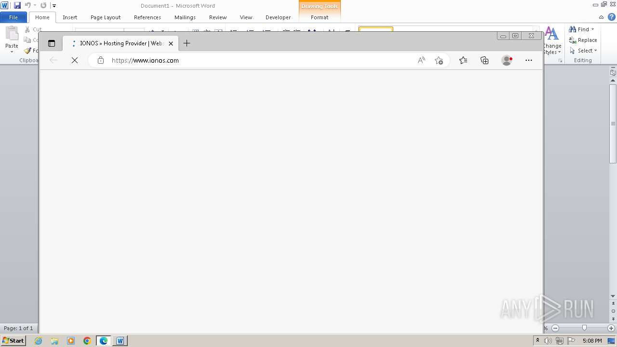This screenshot has height=347, width=617.
Task: Repeat action in Word quick access
Action: pos(43,5)
